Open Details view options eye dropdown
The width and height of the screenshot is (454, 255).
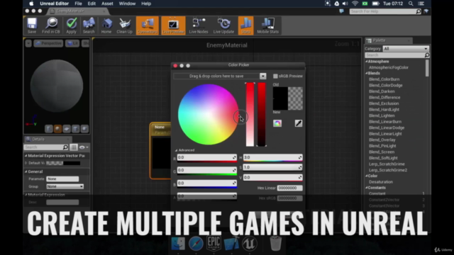tap(84, 147)
